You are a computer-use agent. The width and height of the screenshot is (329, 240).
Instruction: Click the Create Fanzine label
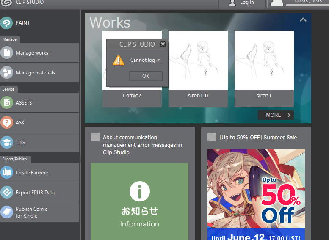[32, 173]
